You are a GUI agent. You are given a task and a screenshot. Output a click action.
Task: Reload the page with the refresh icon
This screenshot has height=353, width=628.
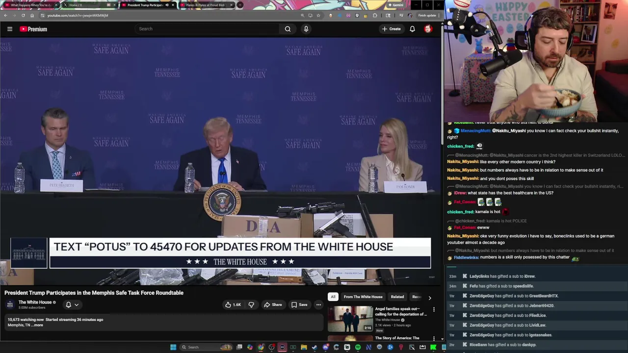coord(23,15)
